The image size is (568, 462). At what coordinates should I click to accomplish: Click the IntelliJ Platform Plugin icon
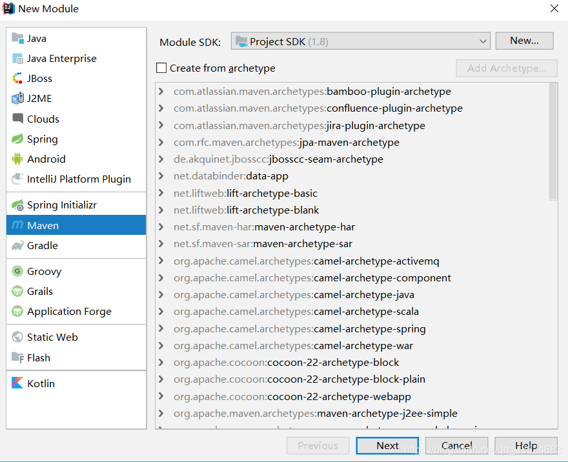coord(17,179)
